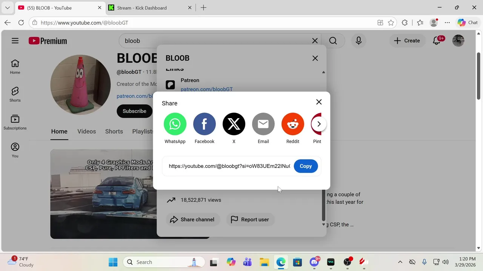
Task: Close the BLOOB about panel
Action: click(315, 58)
